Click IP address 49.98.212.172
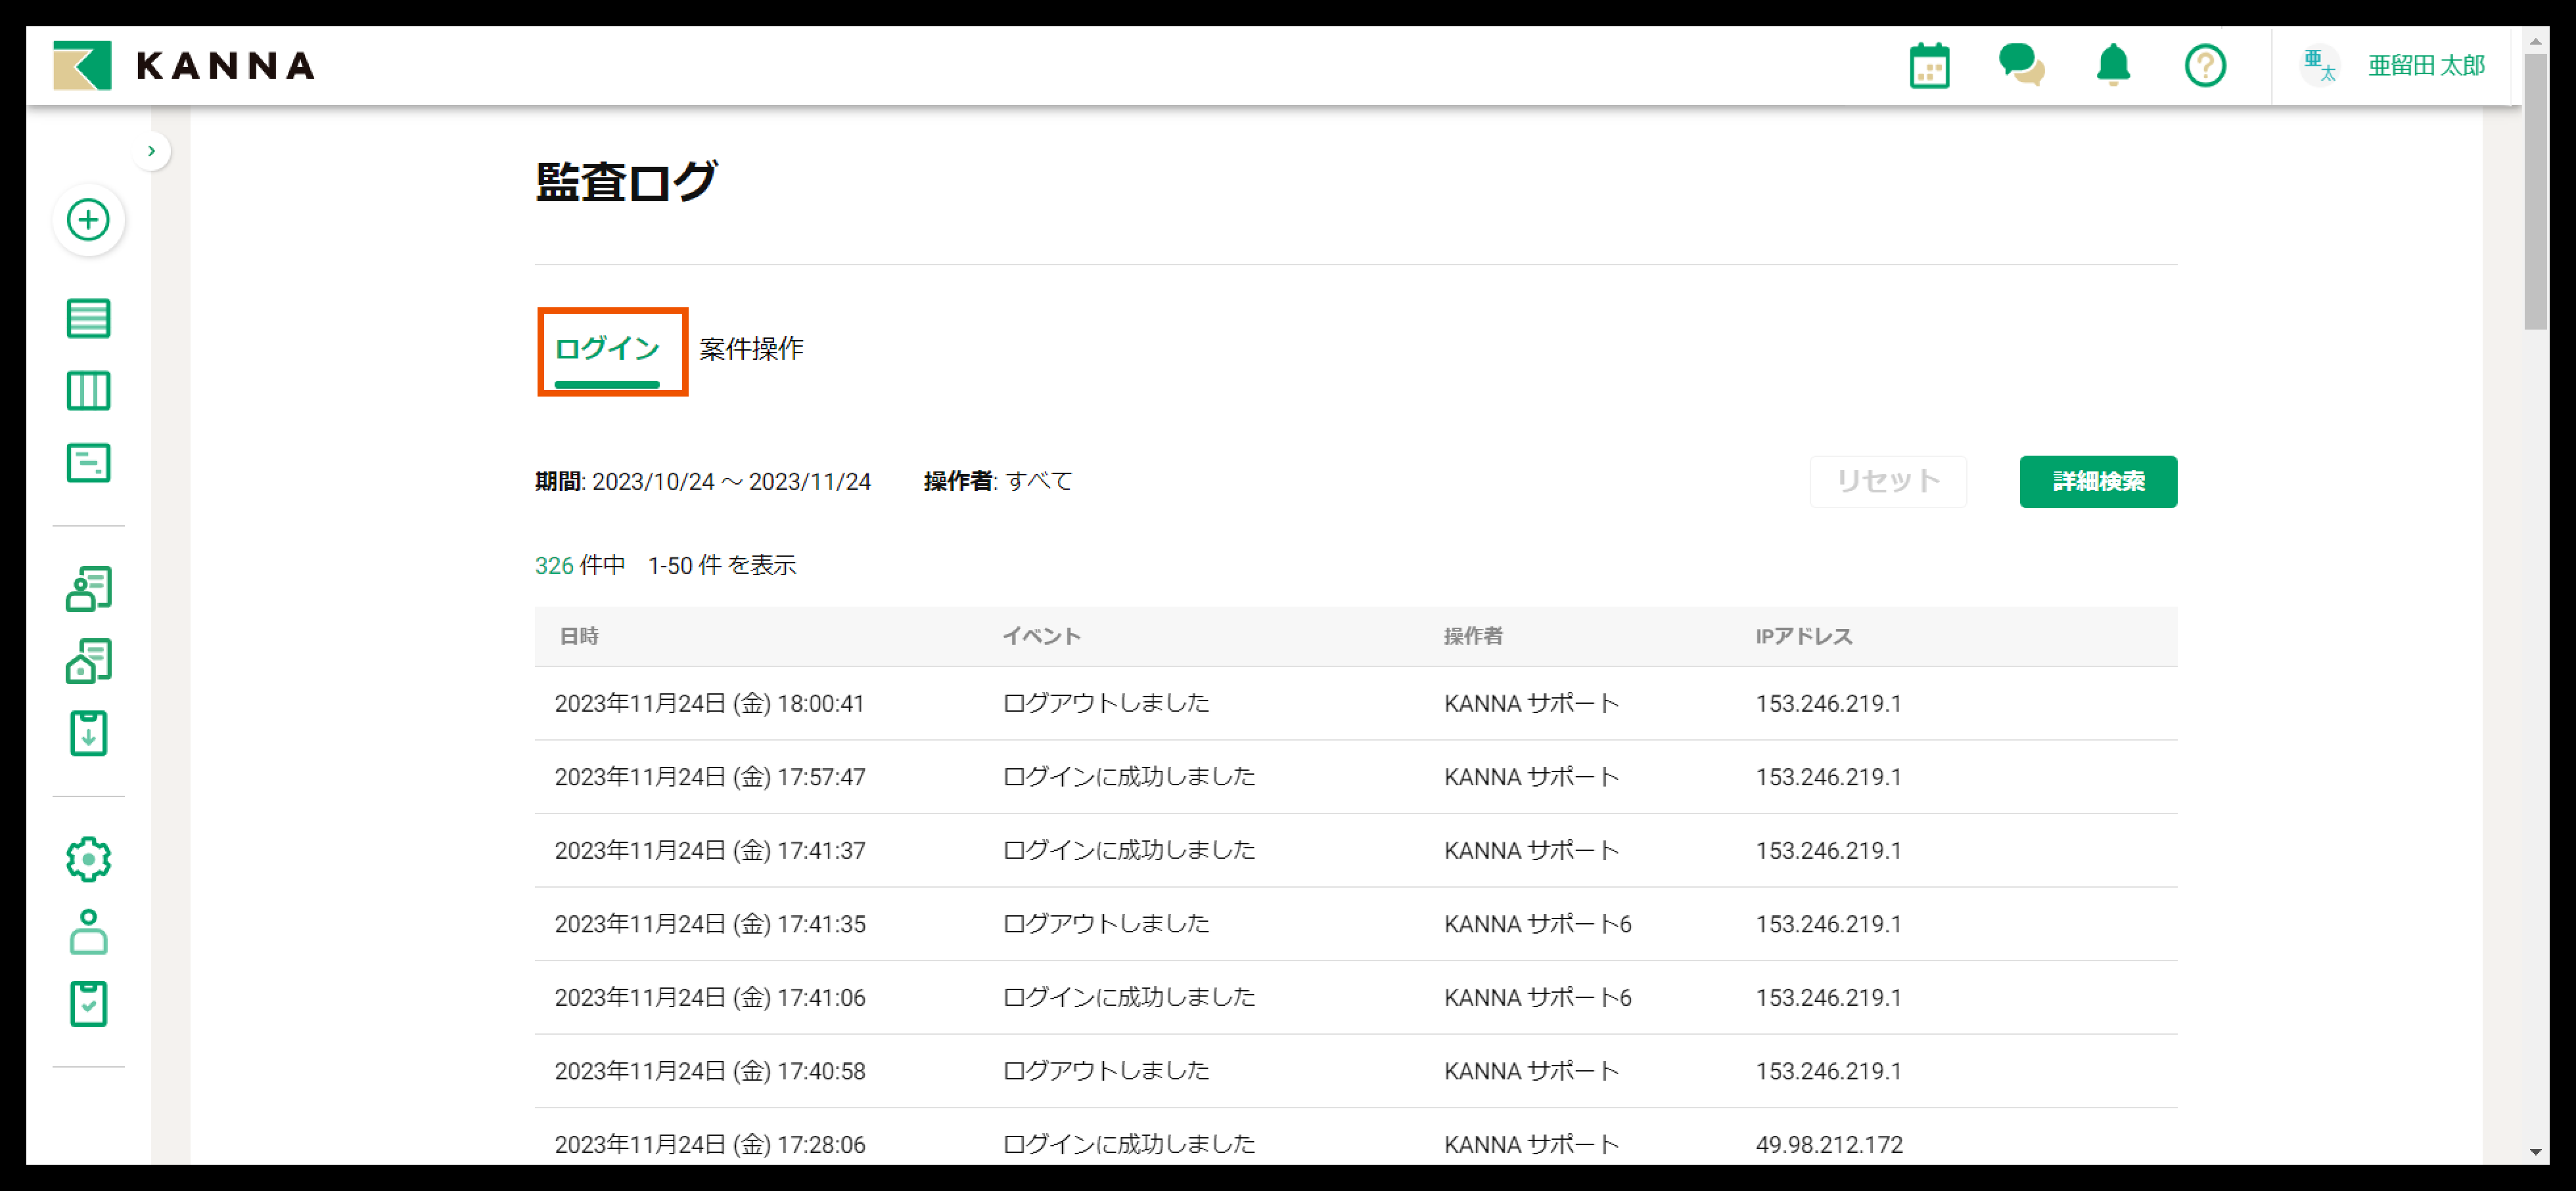2576x1191 pixels. (x=1829, y=1144)
